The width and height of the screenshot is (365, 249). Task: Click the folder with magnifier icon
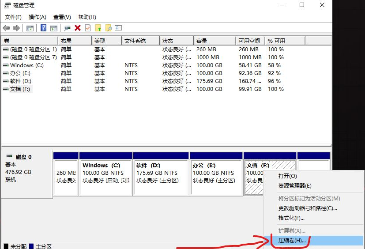[x=108, y=28]
